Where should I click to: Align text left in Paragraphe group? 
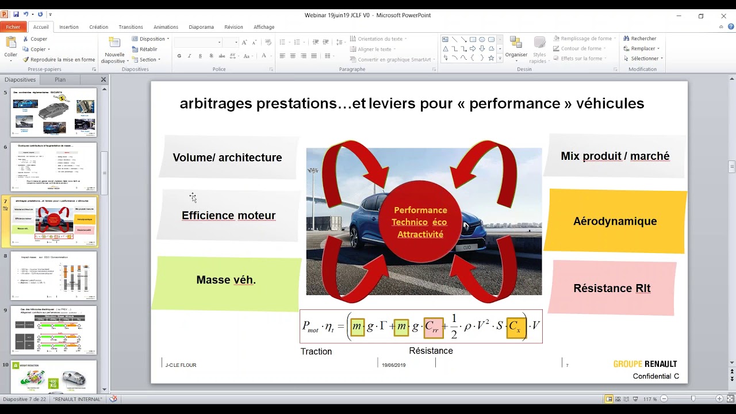coord(282,56)
